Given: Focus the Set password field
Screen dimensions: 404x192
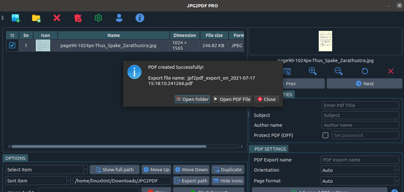Looking at the screenshot, I should [x=365, y=135].
